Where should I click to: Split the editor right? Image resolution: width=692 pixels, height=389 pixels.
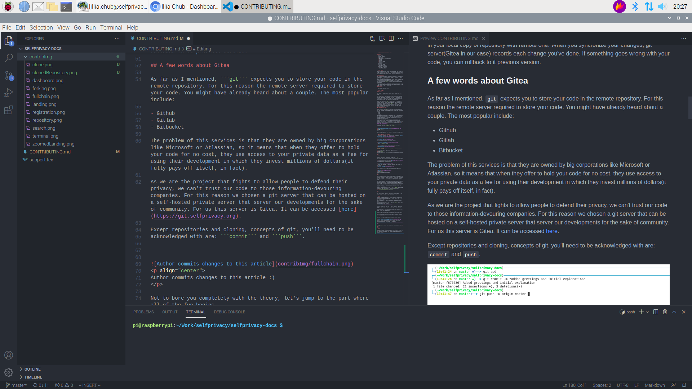391,39
